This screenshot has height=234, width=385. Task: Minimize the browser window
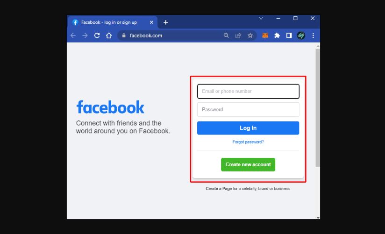278,18
